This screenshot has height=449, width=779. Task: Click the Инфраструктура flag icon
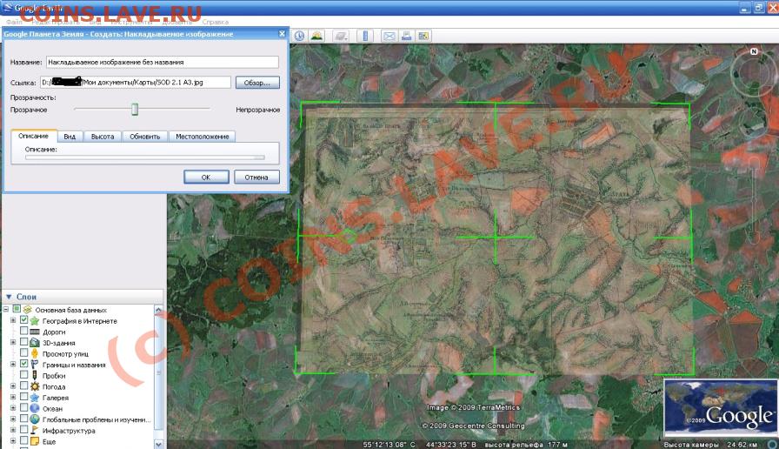pos(35,430)
